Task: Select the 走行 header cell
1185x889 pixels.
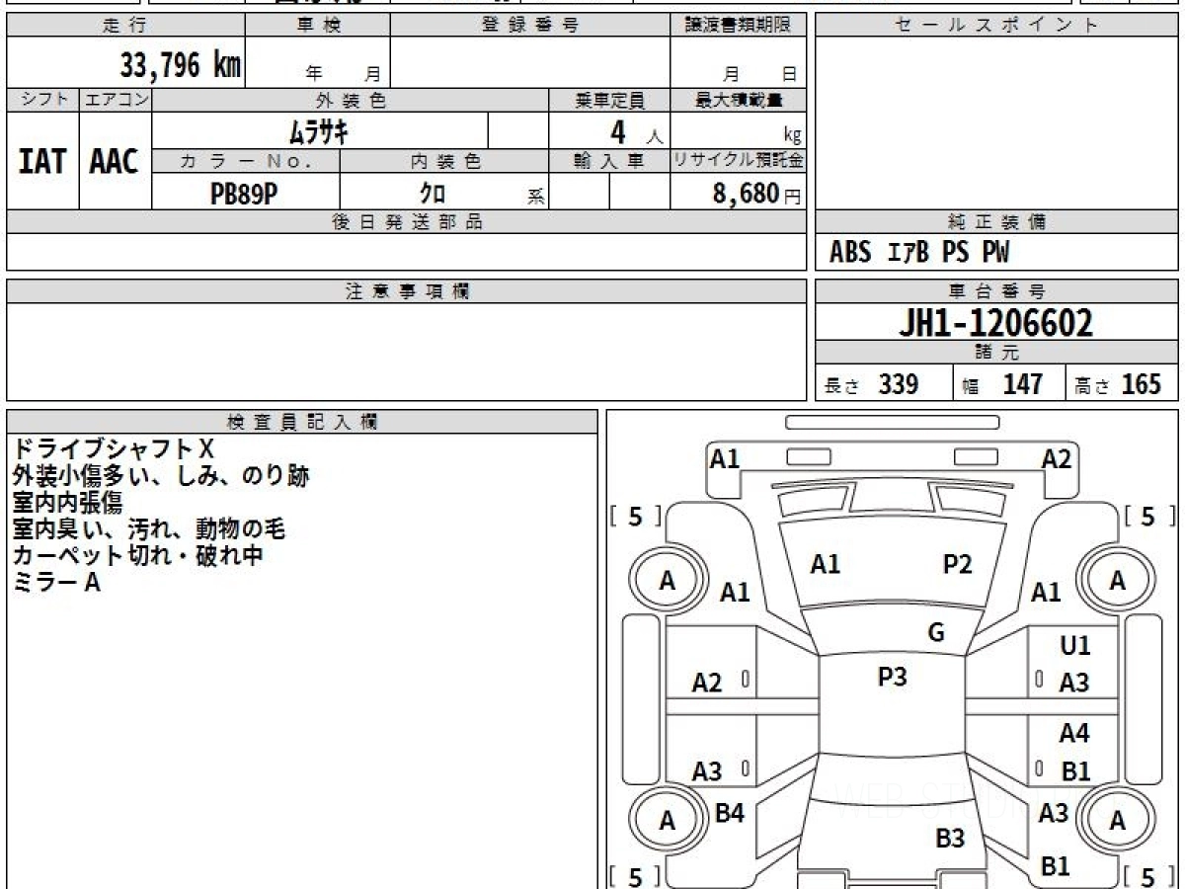Action: [124, 26]
